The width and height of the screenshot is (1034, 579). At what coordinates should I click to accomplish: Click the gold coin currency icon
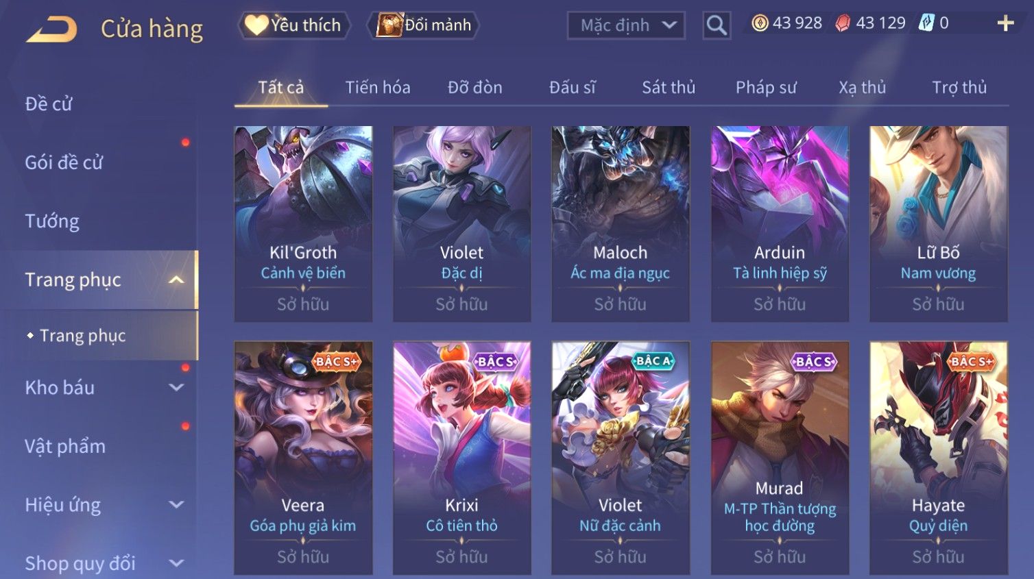(x=760, y=23)
